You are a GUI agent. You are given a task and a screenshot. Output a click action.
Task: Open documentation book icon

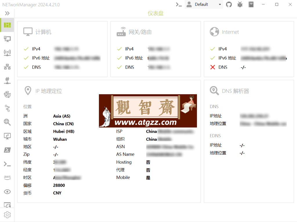(x=251, y=4)
